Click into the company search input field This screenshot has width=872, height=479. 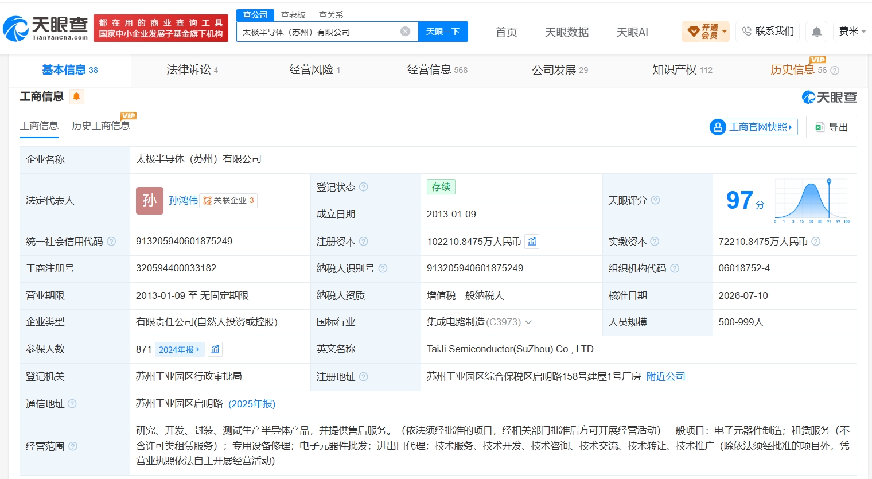click(x=318, y=32)
